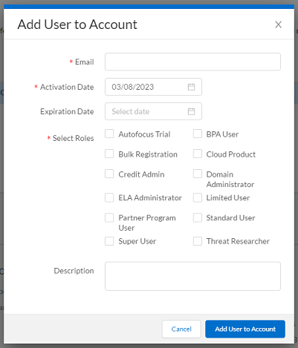Screen dimensions: 298x348
Task: Tick the Limited User checkbox
Action: [198, 198]
